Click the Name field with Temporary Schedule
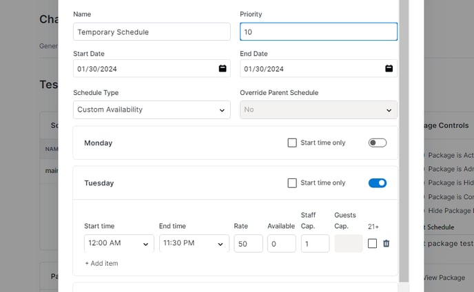 click(x=152, y=32)
